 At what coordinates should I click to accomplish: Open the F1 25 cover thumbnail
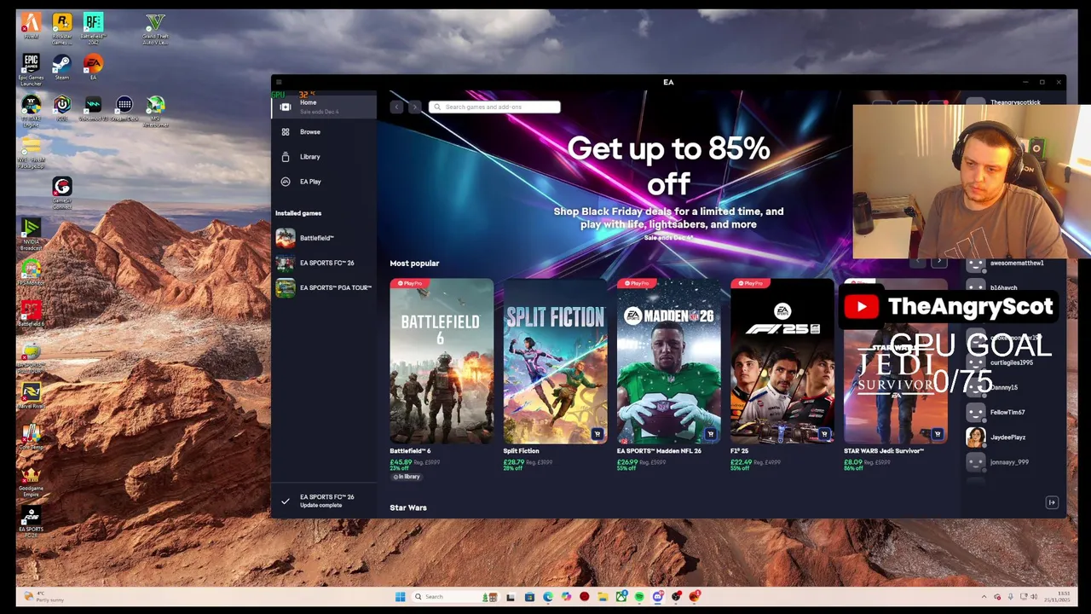(x=782, y=361)
